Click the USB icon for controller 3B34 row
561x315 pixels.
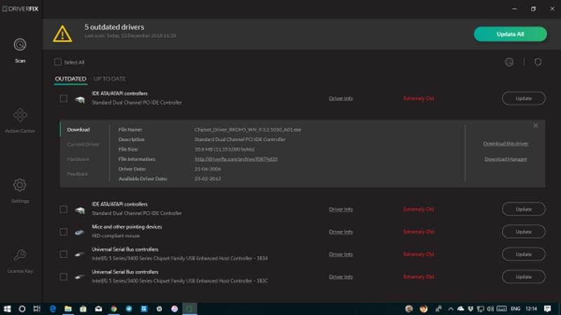(79, 255)
